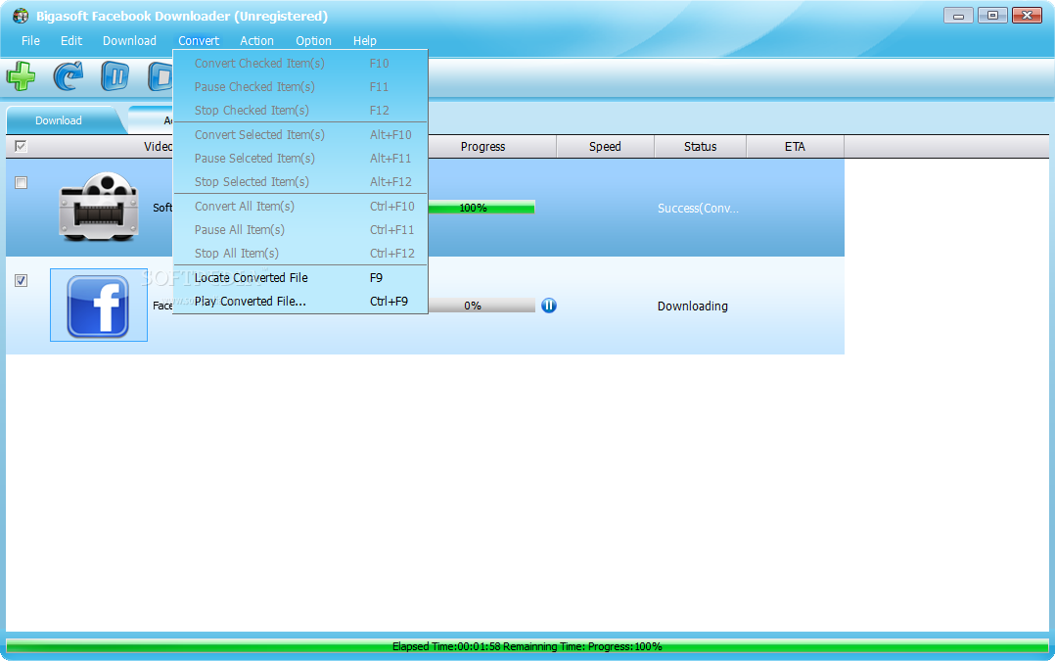Click the Video column header

[159, 146]
